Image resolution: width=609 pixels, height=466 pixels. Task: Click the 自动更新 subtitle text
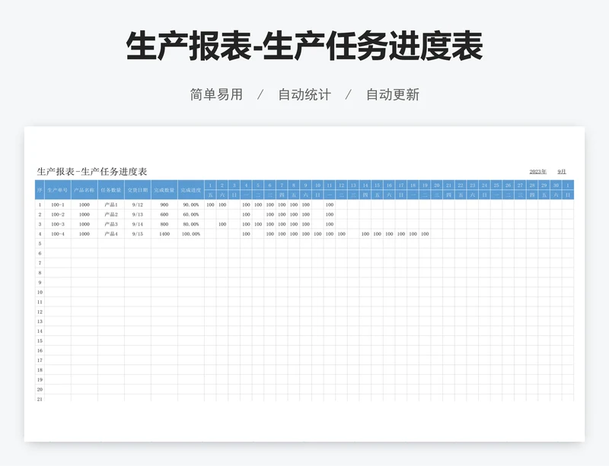pyautogui.click(x=393, y=94)
